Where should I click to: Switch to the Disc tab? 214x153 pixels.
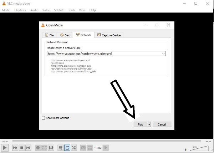[65, 35]
